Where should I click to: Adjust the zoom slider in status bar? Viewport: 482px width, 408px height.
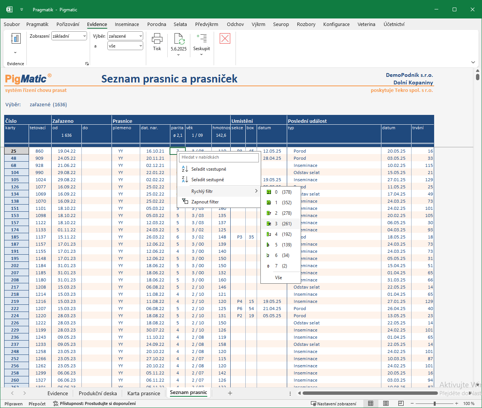tap(435, 403)
